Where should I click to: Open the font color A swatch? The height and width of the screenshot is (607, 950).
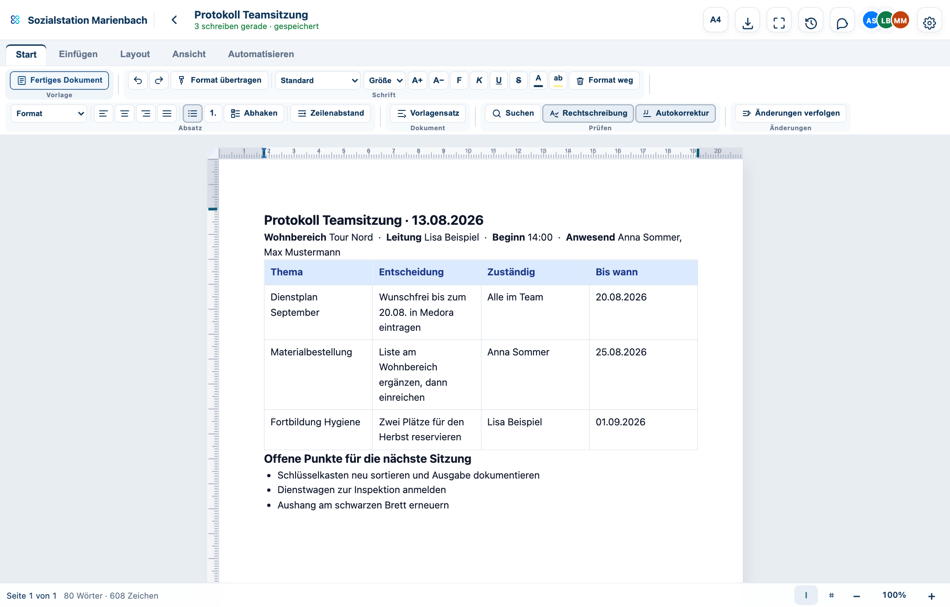(x=538, y=80)
